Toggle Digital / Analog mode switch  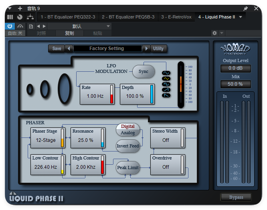tap(128, 130)
